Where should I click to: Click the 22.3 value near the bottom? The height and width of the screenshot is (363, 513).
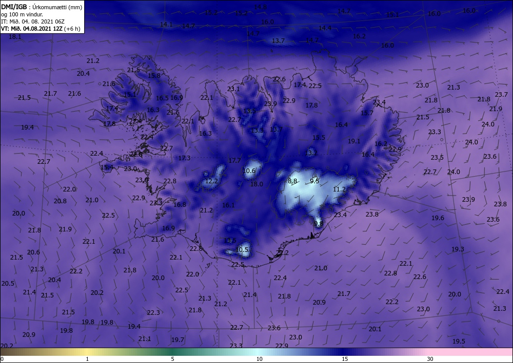tap(153, 313)
